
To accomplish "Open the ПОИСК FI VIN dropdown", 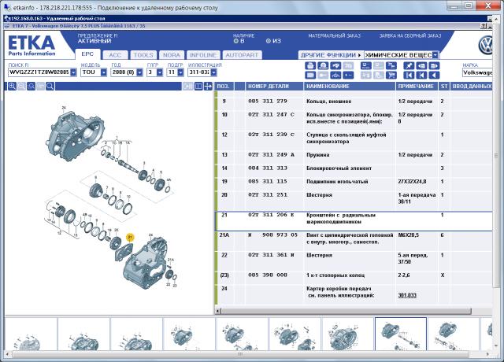I will (x=73, y=72).
